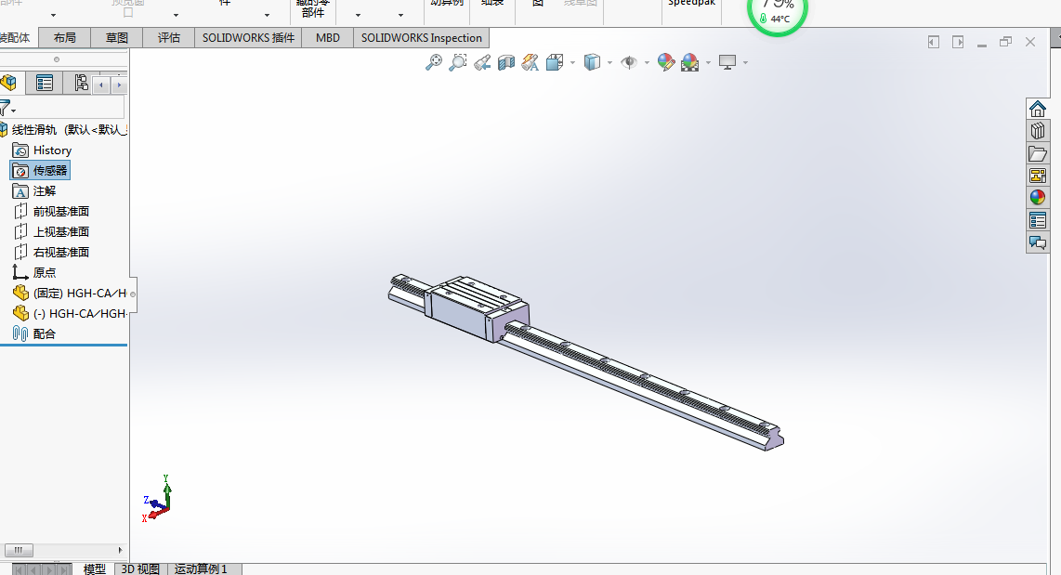
Task: Click the left split-pane document button
Action: click(933, 42)
